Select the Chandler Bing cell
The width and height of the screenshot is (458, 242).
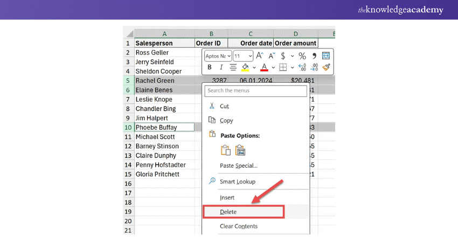pos(164,109)
